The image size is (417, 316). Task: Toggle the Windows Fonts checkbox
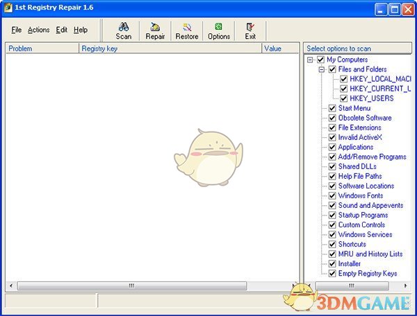tap(332, 195)
